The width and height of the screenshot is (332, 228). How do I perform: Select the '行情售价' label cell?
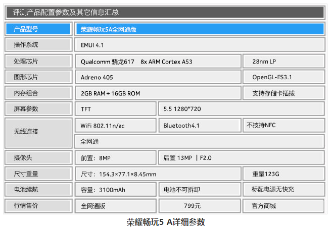38,205
